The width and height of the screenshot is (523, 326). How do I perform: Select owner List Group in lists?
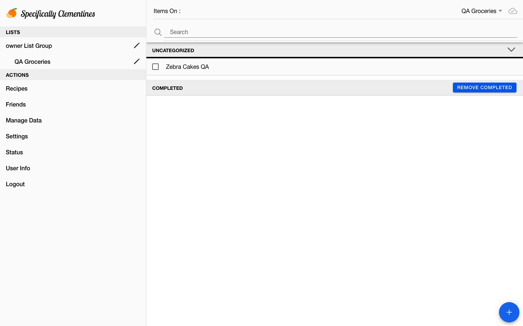(29, 46)
